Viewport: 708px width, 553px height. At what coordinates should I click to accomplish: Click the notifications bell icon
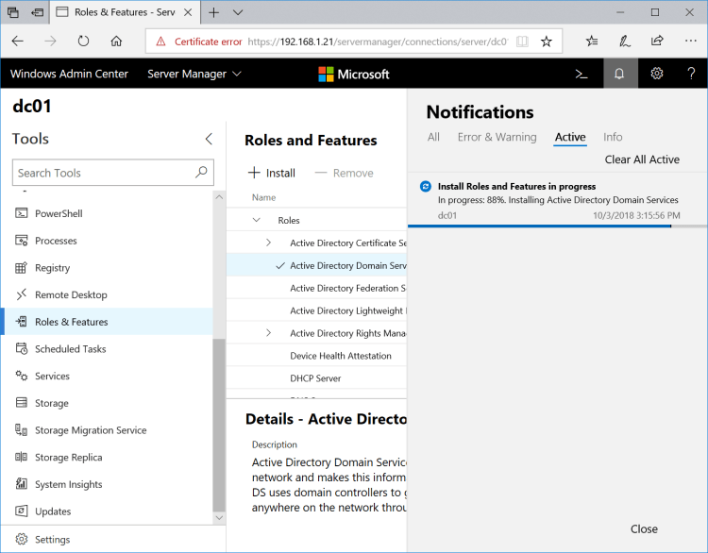tap(619, 74)
